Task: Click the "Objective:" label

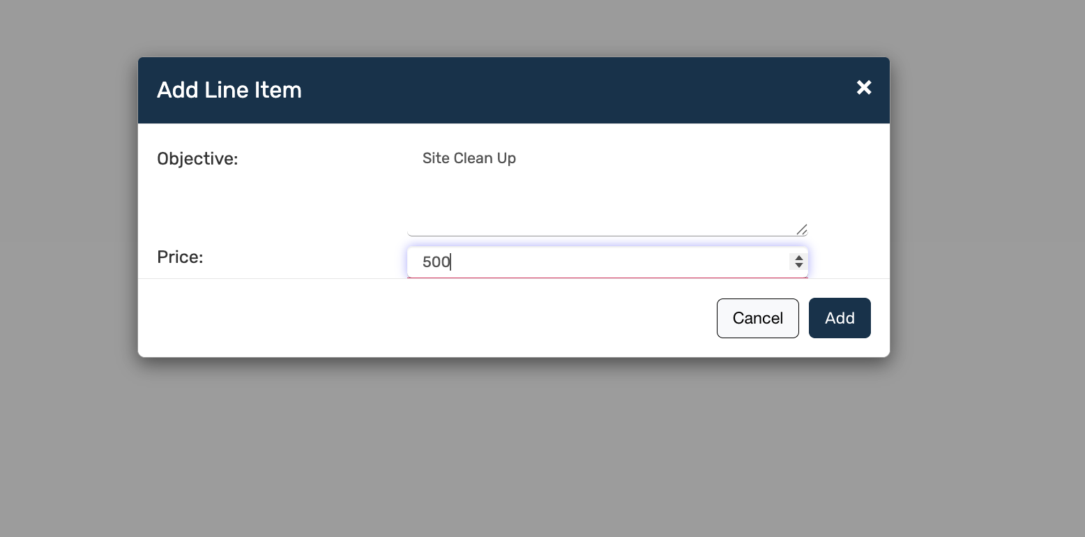Action: [x=197, y=159]
